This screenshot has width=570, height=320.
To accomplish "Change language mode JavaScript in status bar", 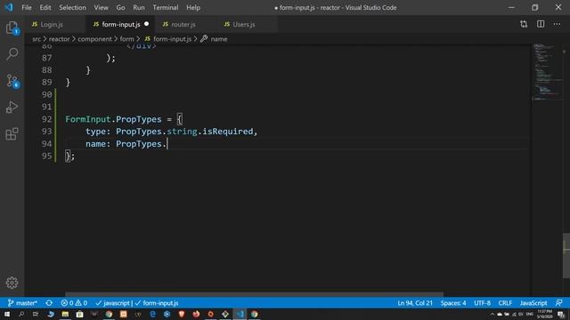I will [533, 303].
